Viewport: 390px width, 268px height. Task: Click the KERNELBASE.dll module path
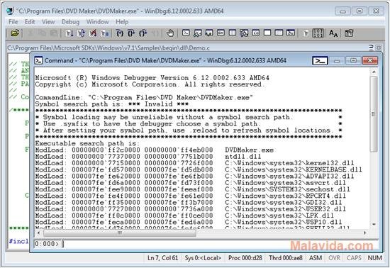(x=294, y=169)
